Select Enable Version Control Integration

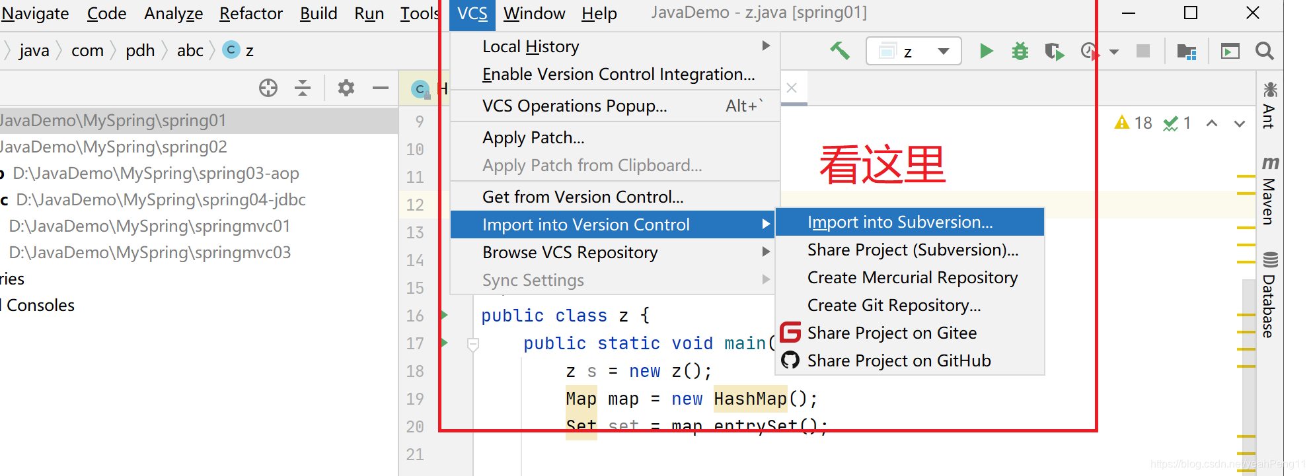[615, 74]
